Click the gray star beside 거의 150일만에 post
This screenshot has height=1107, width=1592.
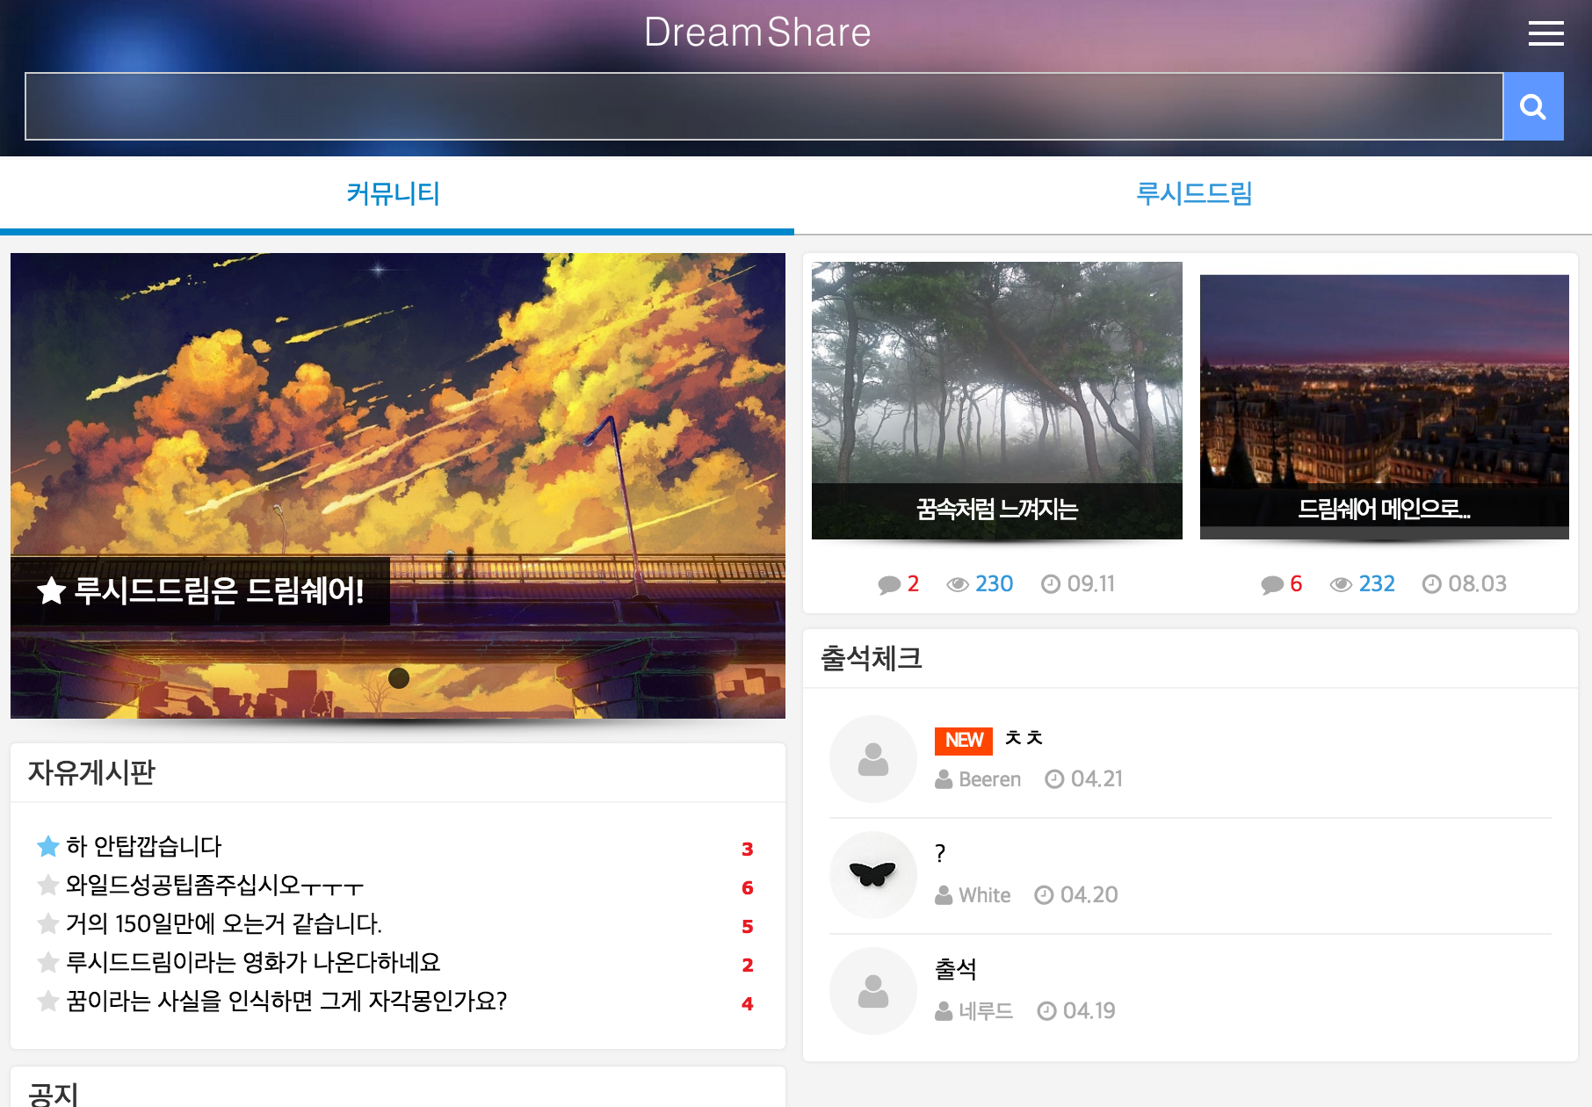[48, 923]
